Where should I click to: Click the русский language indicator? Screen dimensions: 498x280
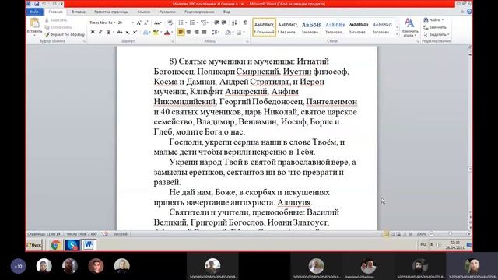pos(121,234)
